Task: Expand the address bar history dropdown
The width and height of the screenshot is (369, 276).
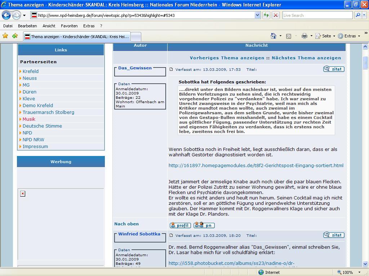Action: [x=257, y=15]
